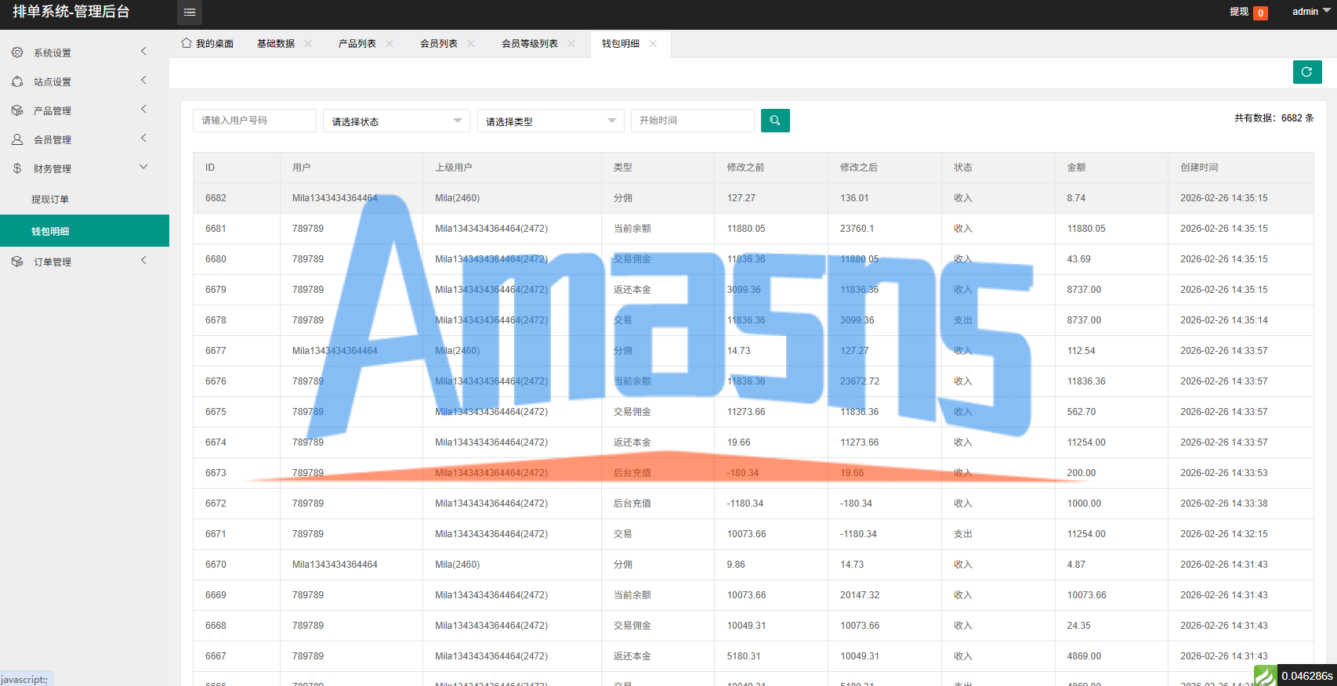Open the 请选择状态 dropdown
Screen dimensions: 1337x686
(x=397, y=121)
